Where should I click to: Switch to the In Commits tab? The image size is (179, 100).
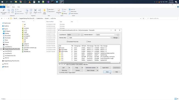(x=72, y=64)
